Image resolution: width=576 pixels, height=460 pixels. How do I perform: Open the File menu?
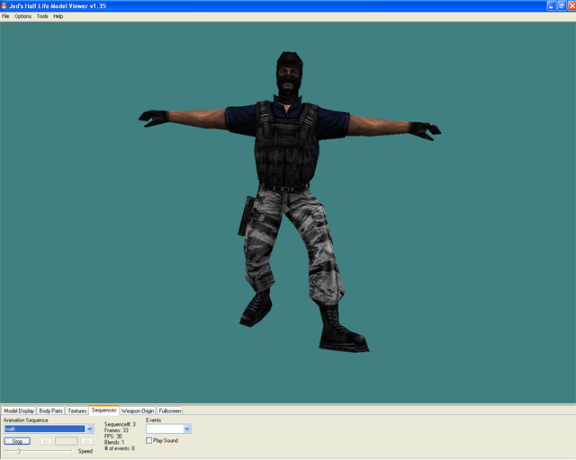[5, 16]
